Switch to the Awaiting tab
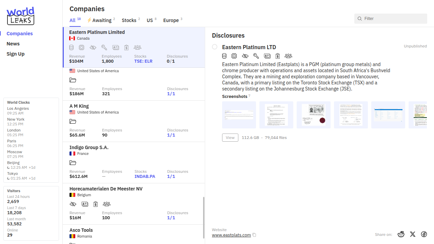 (x=101, y=20)
